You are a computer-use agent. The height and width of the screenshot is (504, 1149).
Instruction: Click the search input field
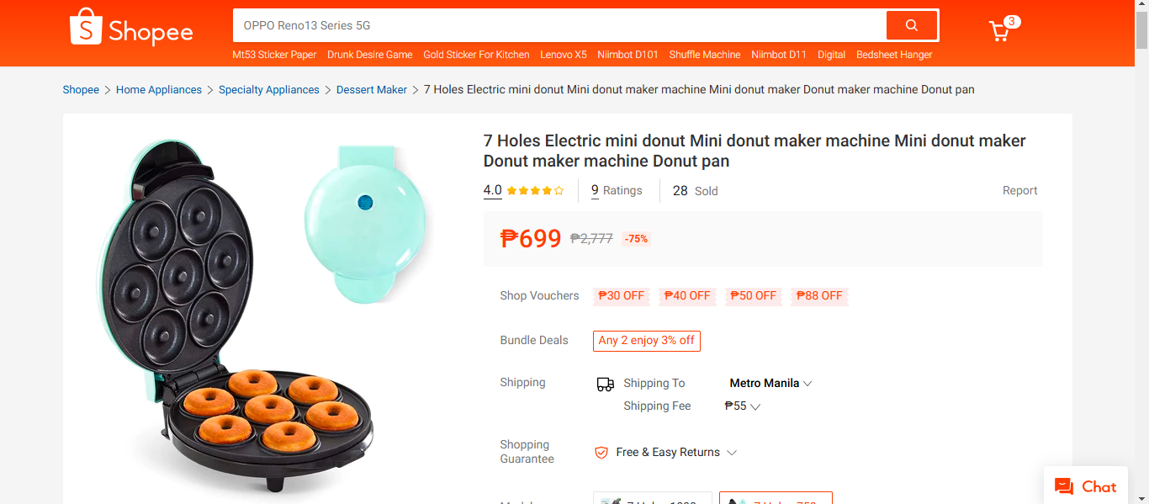[555, 25]
